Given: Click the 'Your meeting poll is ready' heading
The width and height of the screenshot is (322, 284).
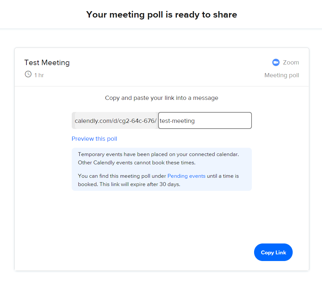Looking at the screenshot, I should click(x=161, y=15).
